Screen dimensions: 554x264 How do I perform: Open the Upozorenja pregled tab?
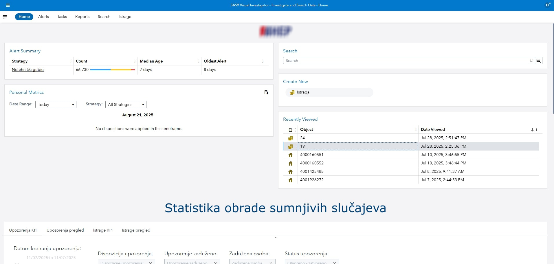coord(65,230)
